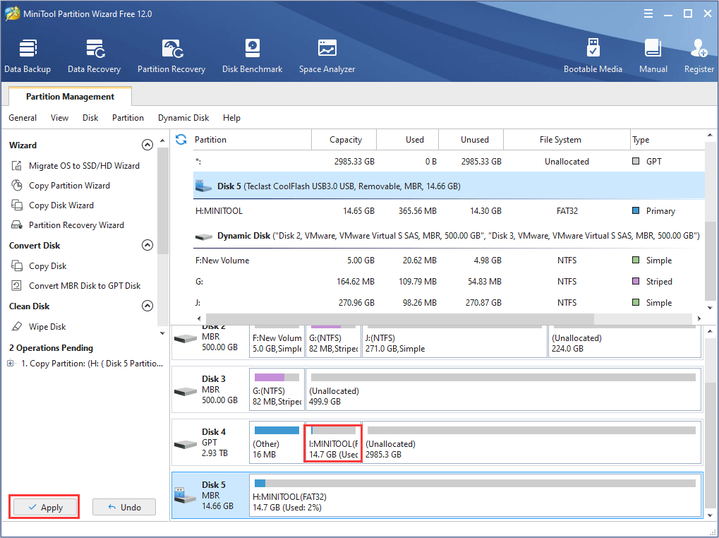Sort partition list by Capacity column
Viewport: 719px width, 538px height.
coord(345,140)
